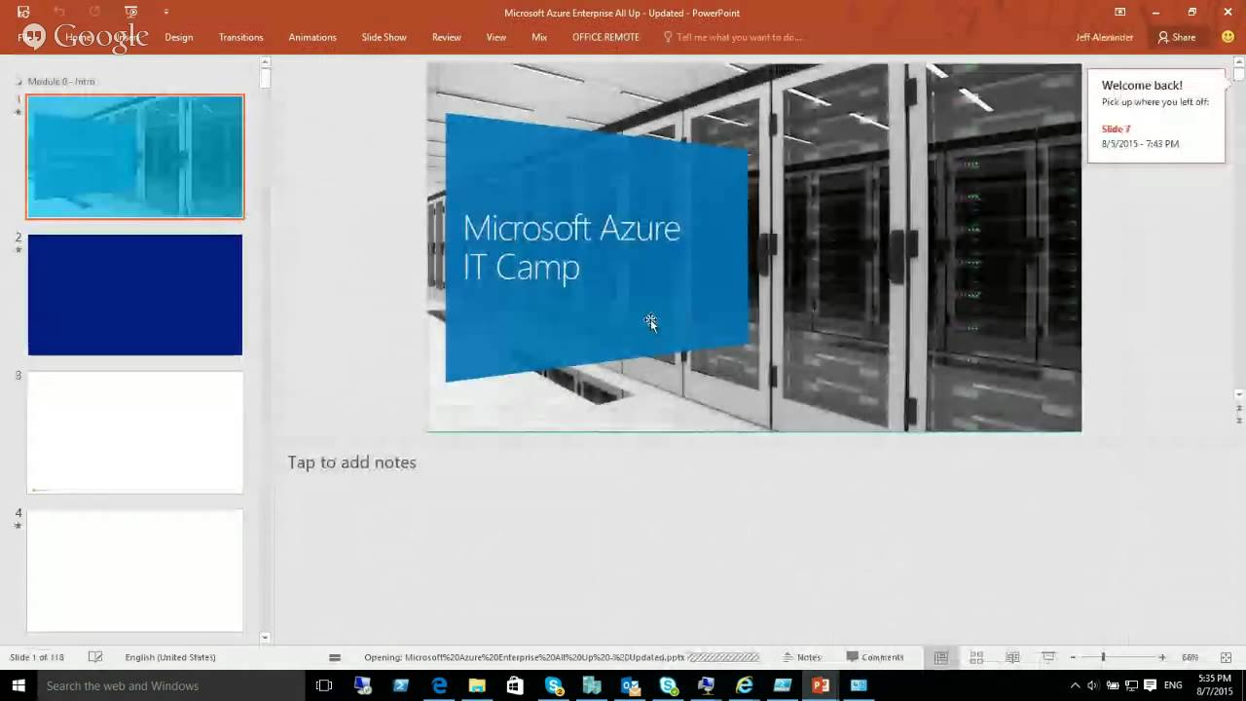Click the Tell me what you want box
The width and height of the screenshot is (1246, 701).
(x=732, y=37)
